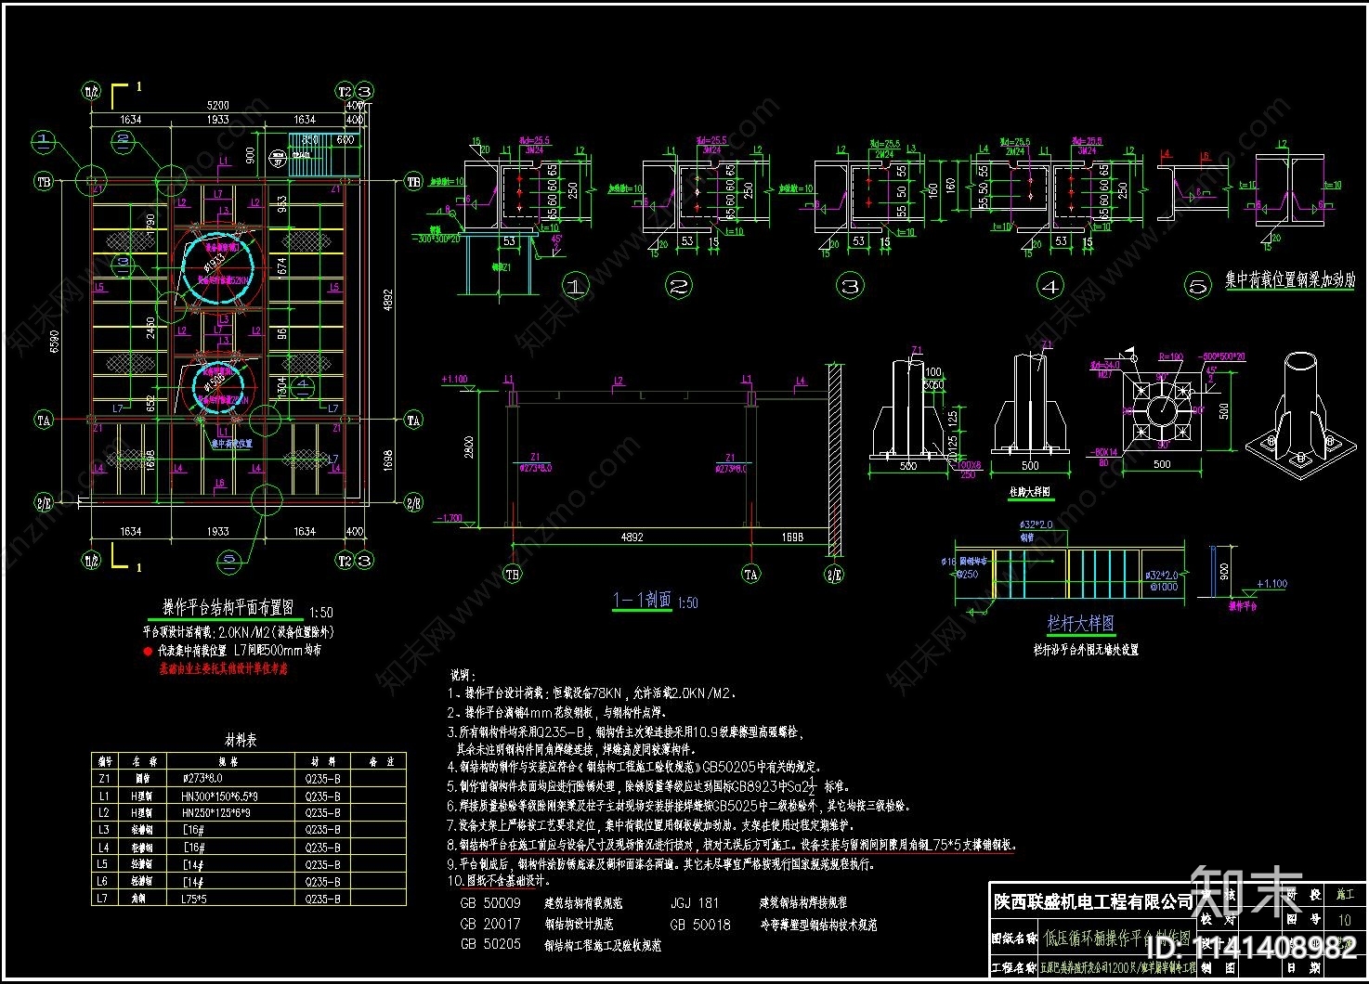Click the 说明 notes heading
The image size is (1369, 984).
tap(463, 675)
